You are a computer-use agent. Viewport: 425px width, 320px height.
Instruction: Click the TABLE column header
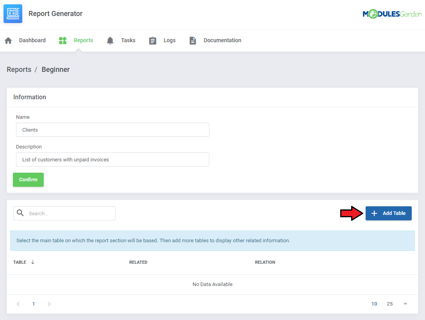point(20,262)
